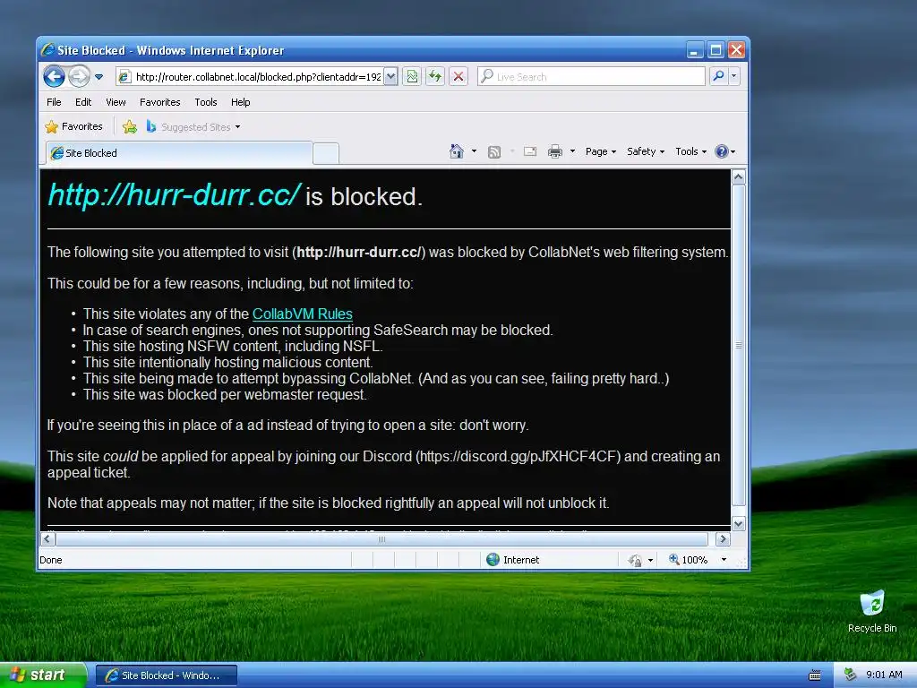Image resolution: width=917 pixels, height=688 pixels.
Task: Click the vertical scrollbar up arrow
Action: pos(739,176)
